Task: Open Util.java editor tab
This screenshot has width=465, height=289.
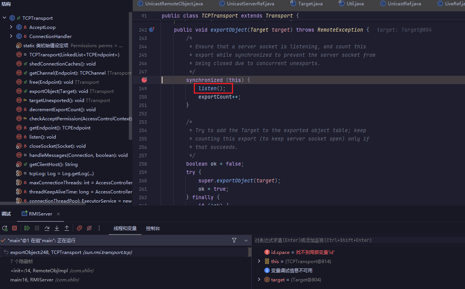Action: pos(351,4)
